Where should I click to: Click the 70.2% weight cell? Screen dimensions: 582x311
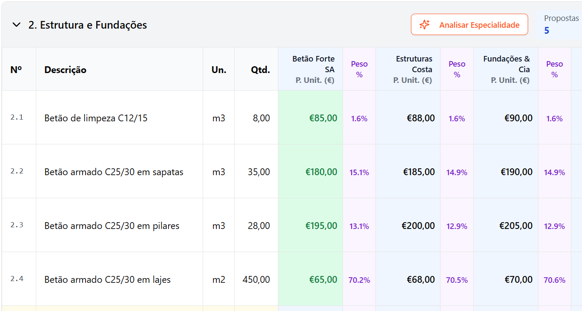click(359, 280)
